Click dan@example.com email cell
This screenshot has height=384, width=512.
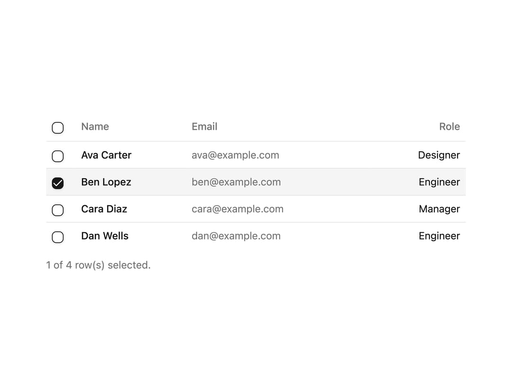[x=236, y=236]
